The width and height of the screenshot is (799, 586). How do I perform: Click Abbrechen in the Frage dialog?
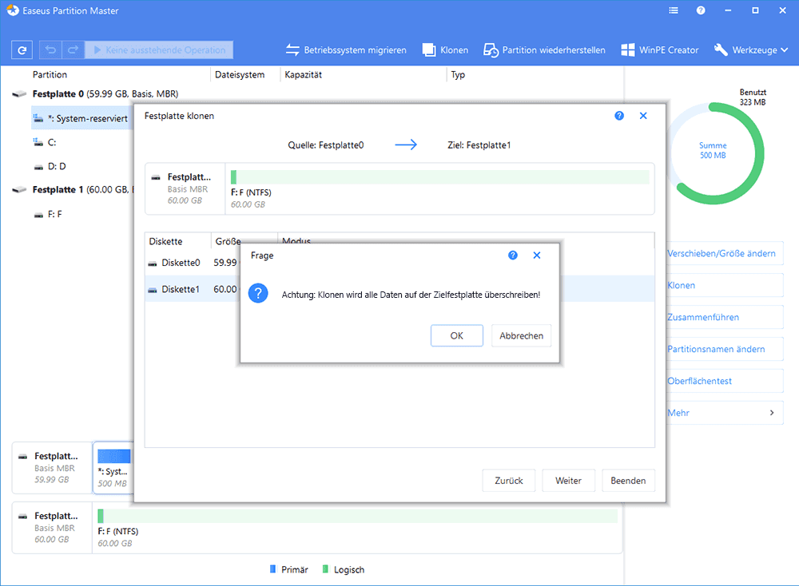tap(521, 335)
